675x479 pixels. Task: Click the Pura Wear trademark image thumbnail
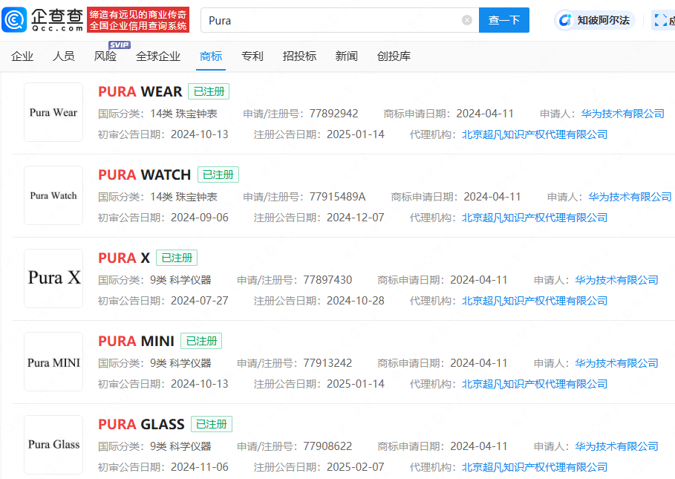coord(53,111)
